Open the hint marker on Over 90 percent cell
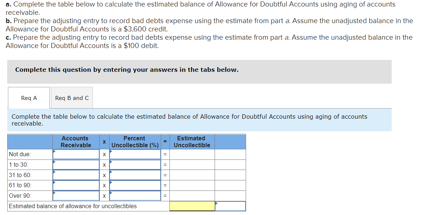This screenshot has width=426, height=215. [111, 193]
